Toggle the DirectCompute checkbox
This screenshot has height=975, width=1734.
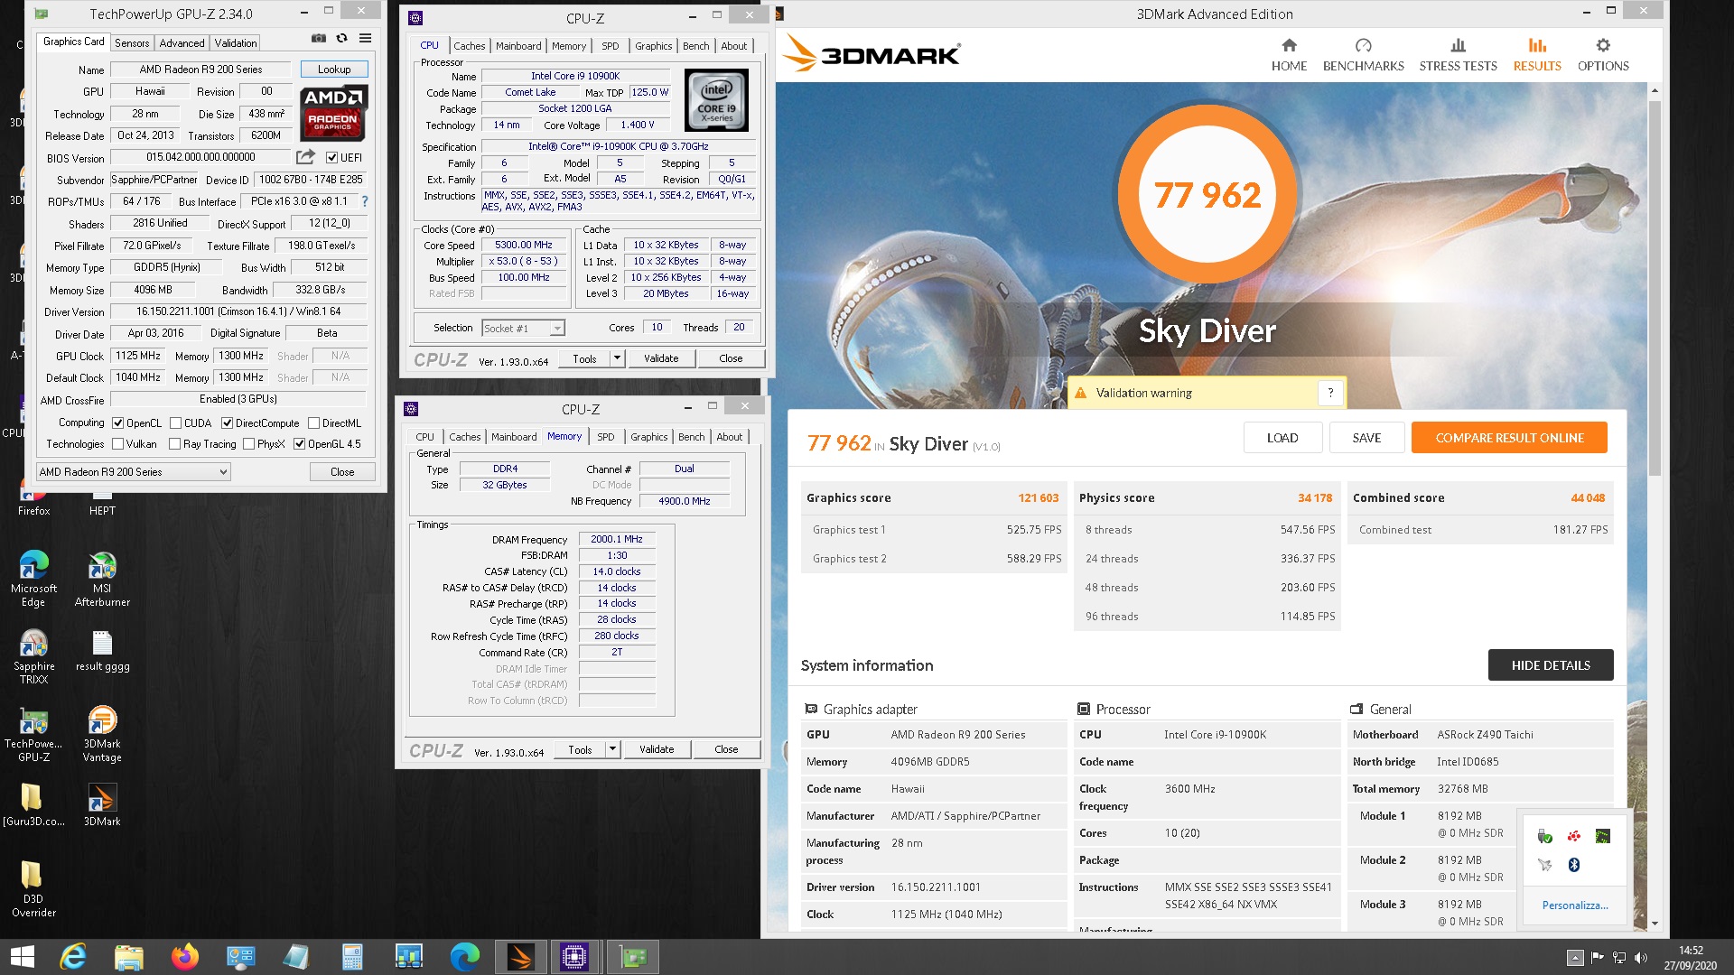tap(227, 422)
